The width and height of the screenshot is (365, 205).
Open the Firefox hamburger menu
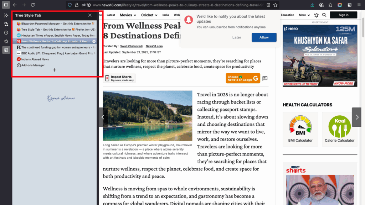(358, 5)
